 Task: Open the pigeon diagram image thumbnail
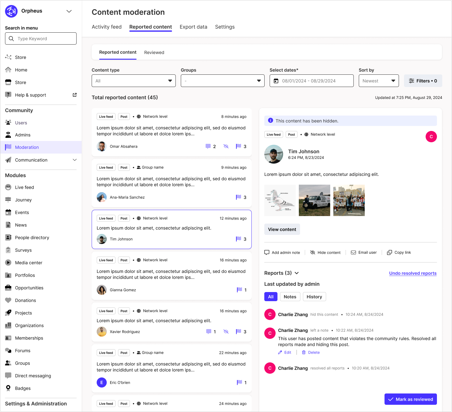tap(280, 200)
